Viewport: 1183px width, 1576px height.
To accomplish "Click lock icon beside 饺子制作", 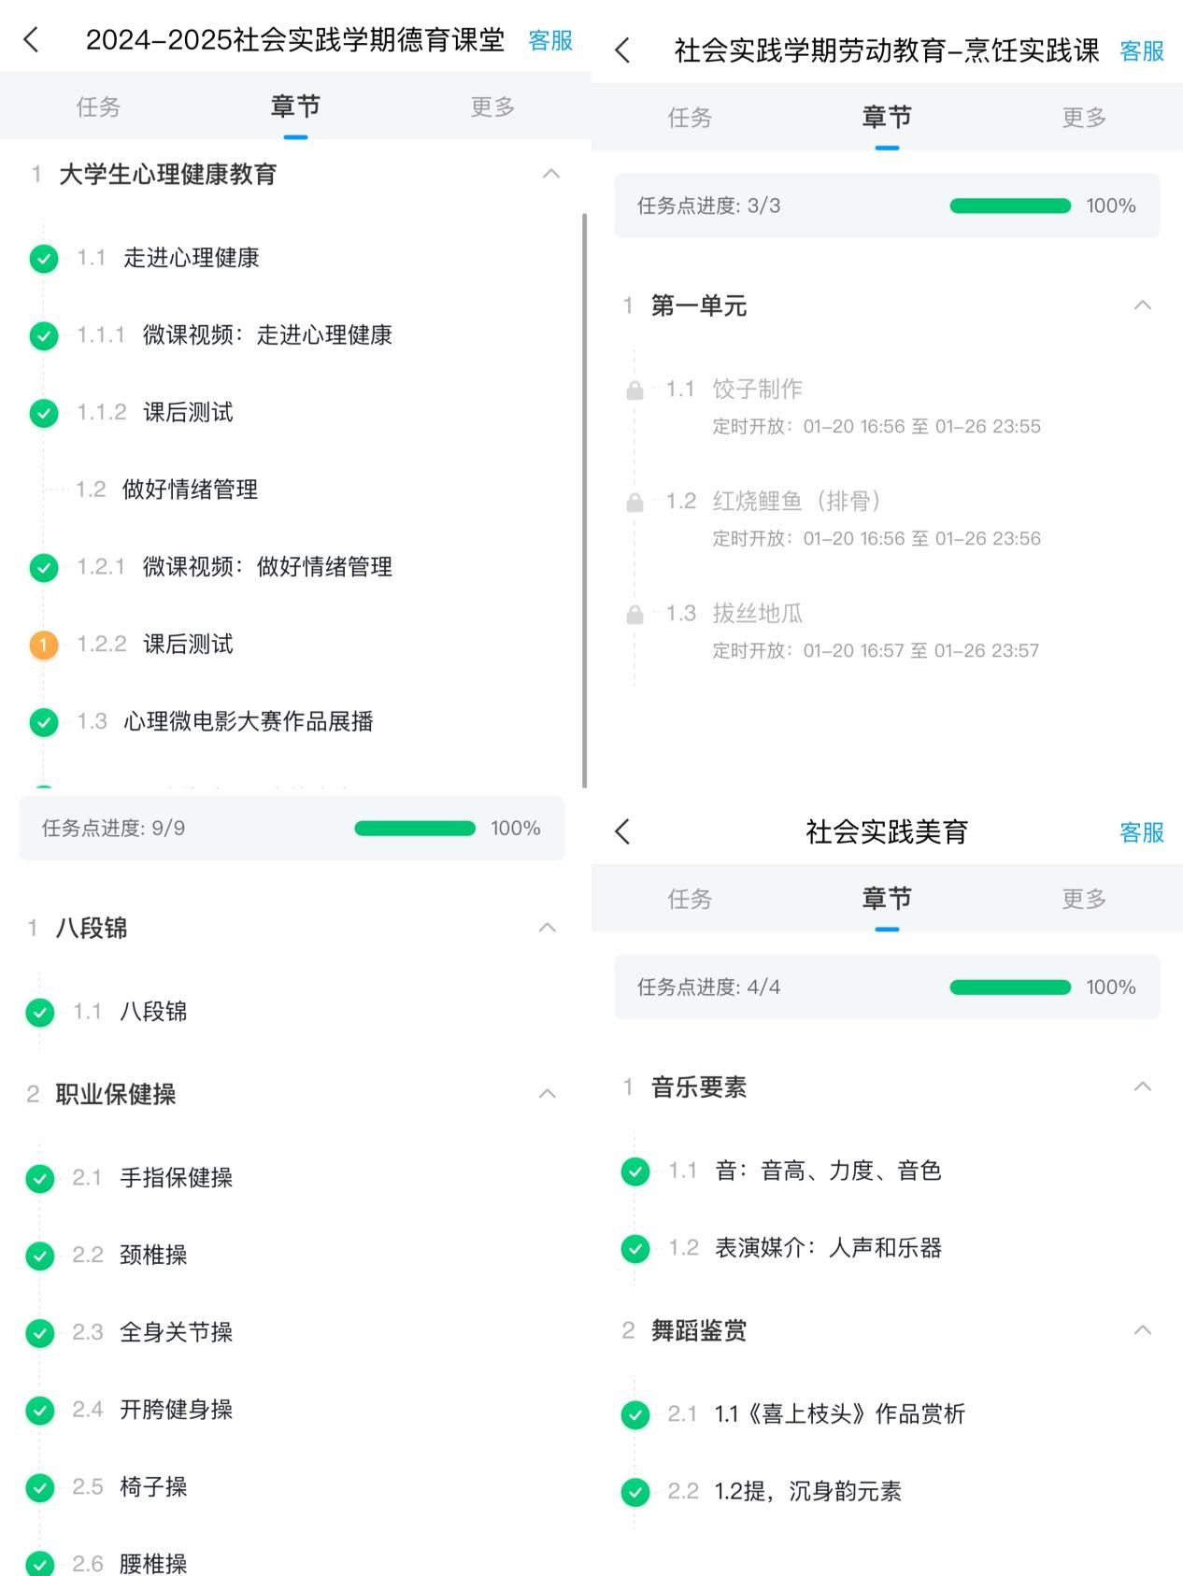I will 634,390.
